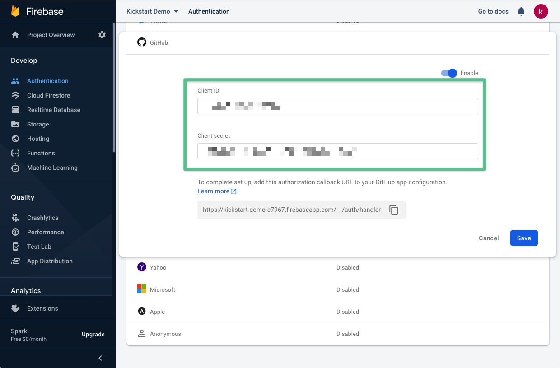
Task: Select the Apple provider row label
Action: [x=157, y=312]
